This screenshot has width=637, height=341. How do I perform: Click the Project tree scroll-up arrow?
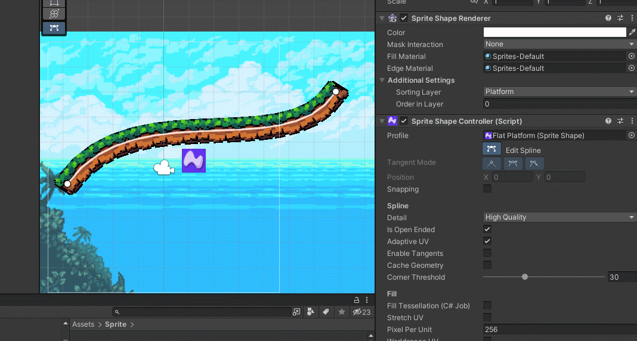coord(66,324)
